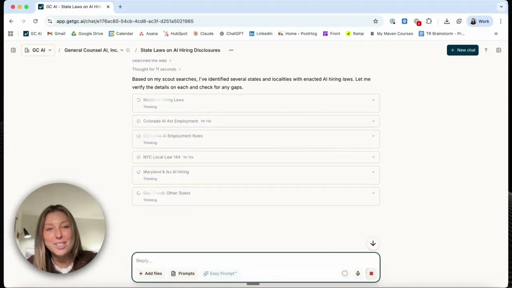
Task: Close the GC AI browser tab
Action: coord(108,7)
